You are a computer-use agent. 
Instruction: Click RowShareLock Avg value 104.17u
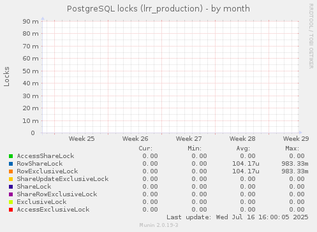point(246,164)
